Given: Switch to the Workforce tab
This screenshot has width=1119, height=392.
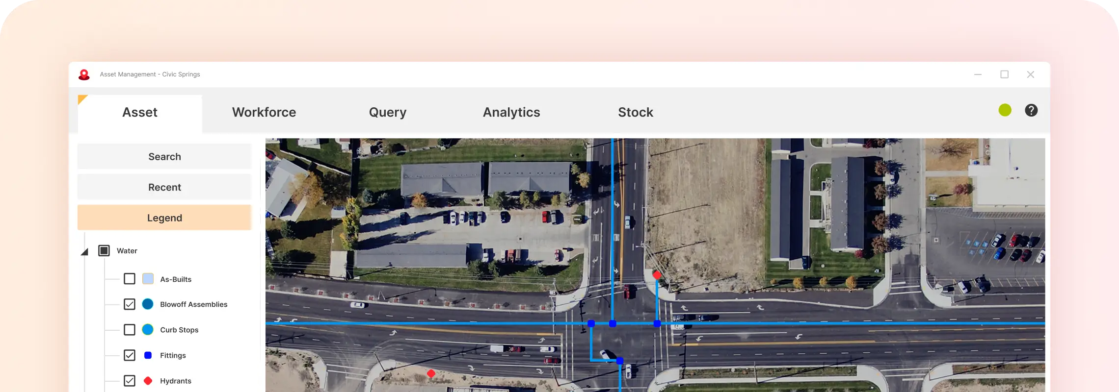Looking at the screenshot, I should [x=264, y=112].
